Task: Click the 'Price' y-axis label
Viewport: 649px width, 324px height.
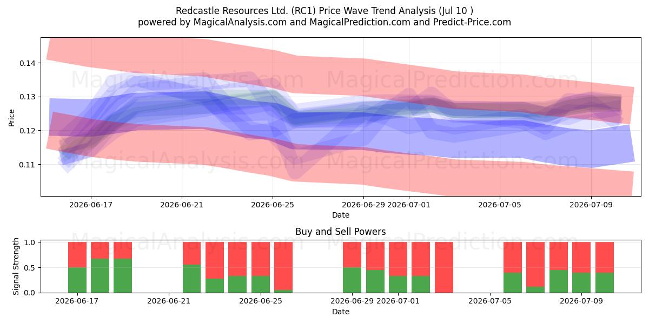Action: 12,117
